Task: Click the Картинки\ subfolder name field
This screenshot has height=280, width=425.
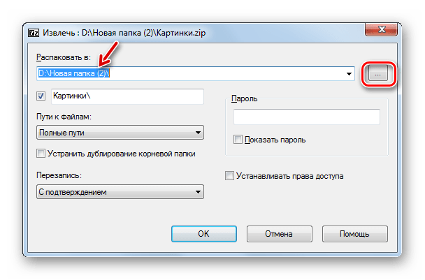Action: (127, 96)
